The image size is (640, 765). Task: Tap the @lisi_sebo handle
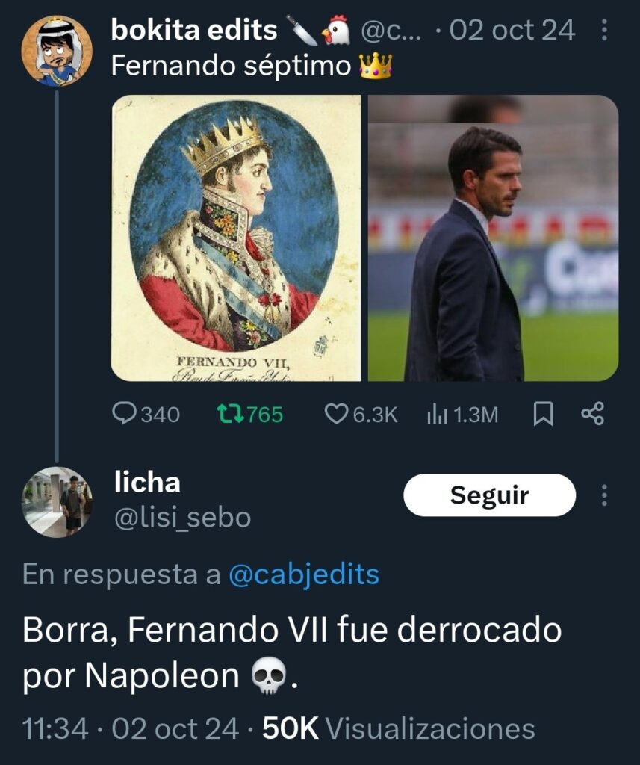click(x=182, y=518)
